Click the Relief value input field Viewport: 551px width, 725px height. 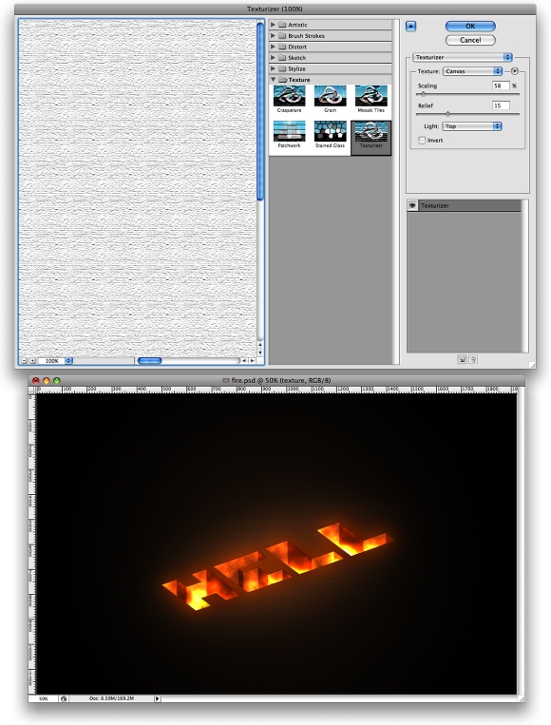pos(501,105)
